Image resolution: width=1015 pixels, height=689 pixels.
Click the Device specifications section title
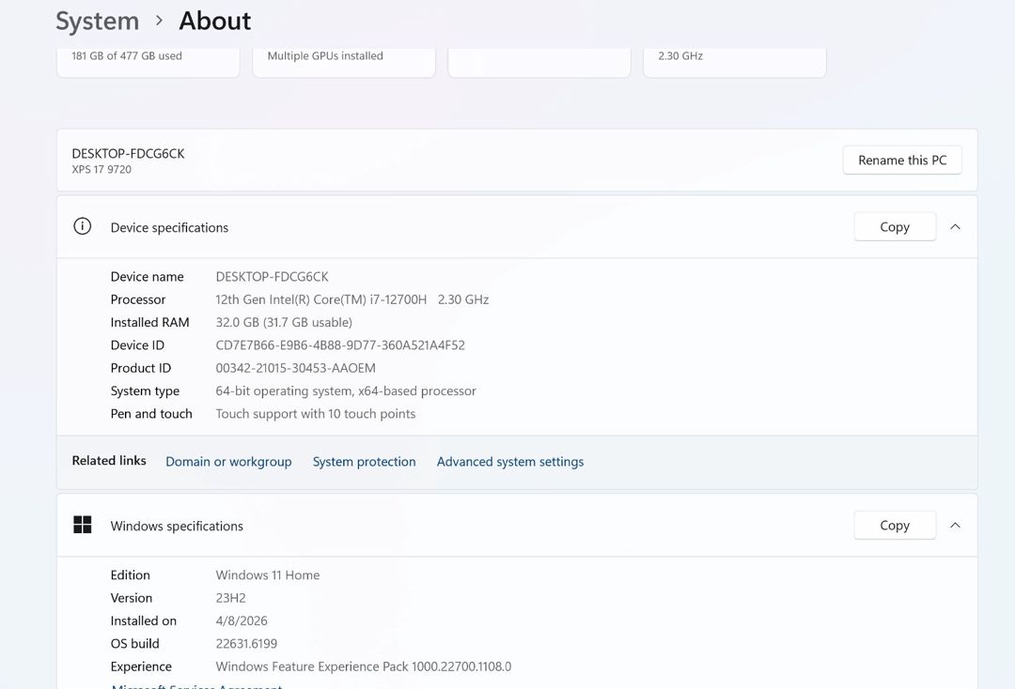tap(169, 227)
